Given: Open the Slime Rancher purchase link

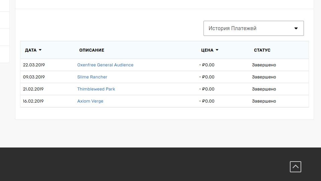Looking at the screenshot, I should (x=92, y=77).
